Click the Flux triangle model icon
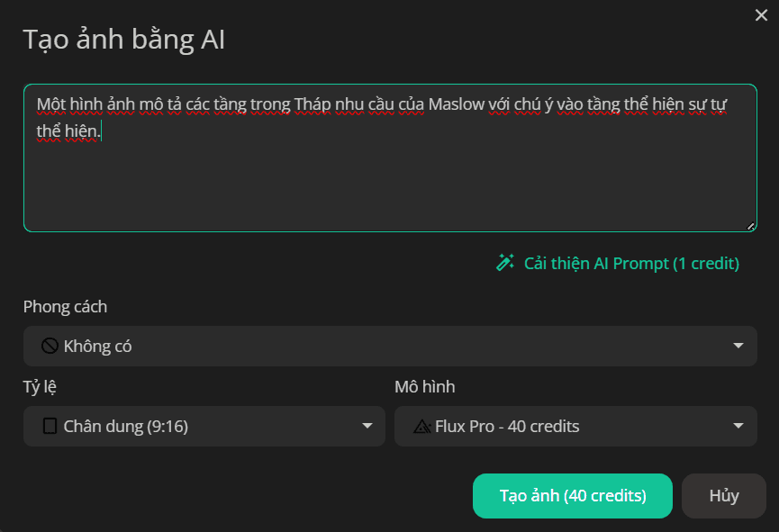This screenshot has height=532, width=779. (x=421, y=426)
